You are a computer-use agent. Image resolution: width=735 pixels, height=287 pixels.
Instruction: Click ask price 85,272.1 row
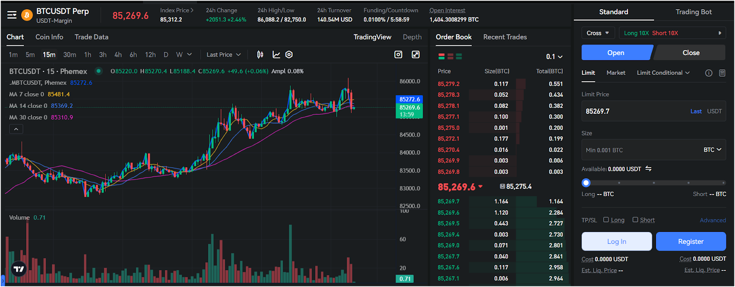[x=500, y=139]
